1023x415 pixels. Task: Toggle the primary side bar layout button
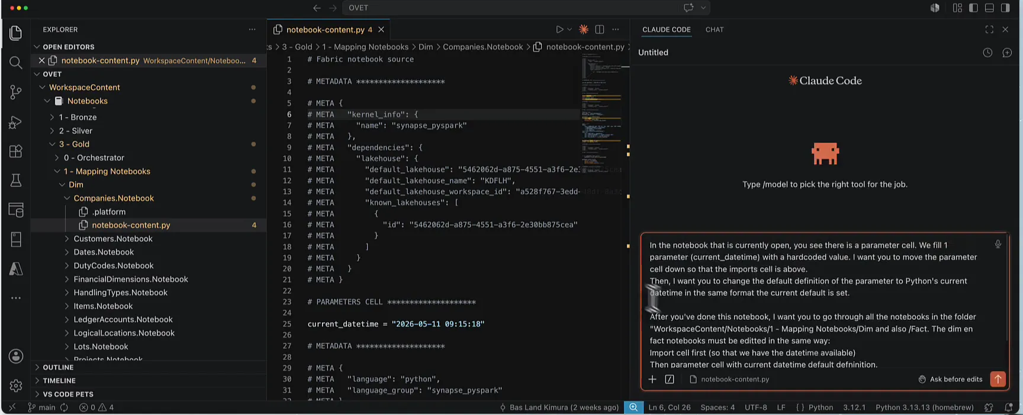tap(974, 8)
